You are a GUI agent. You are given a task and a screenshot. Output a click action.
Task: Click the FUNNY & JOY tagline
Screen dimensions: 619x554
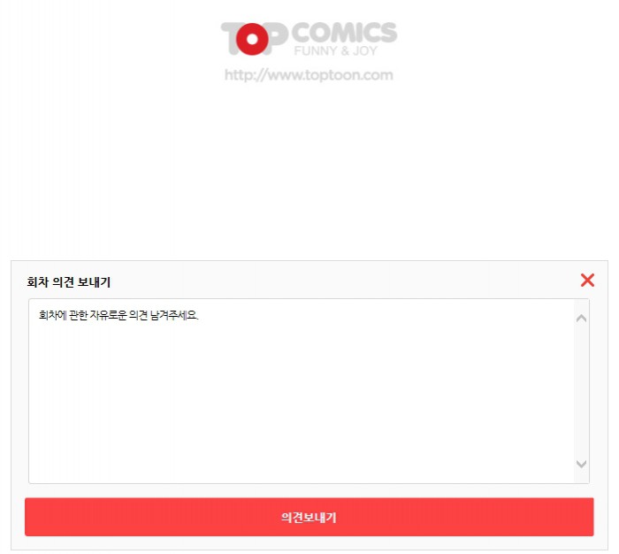335,51
